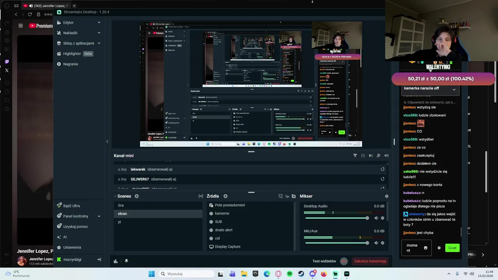Open the emoji picker in chat input
Viewport: 498px width, 280px height.
click(x=426, y=248)
